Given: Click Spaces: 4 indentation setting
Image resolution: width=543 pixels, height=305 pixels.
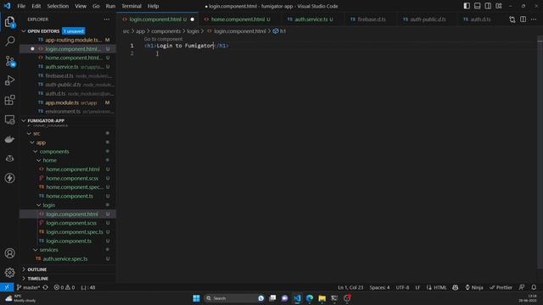Looking at the screenshot, I should 379,287.
